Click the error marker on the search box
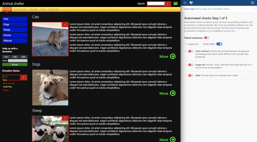 (x=167, y=4)
